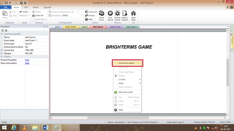The width and height of the screenshot is (234, 131).
Task: Click alphabetical sort icon in Properties panel
Action: tap(6, 31)
